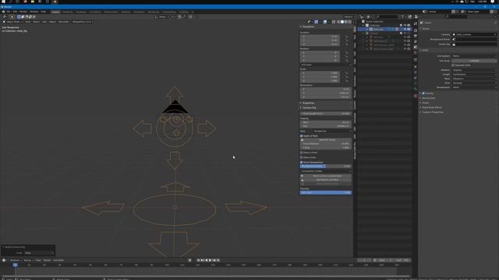The height and width of the screenshot is (280, 499).
Task: Click the Add Marker and Bind button
Action: click(x=326, y=180)
